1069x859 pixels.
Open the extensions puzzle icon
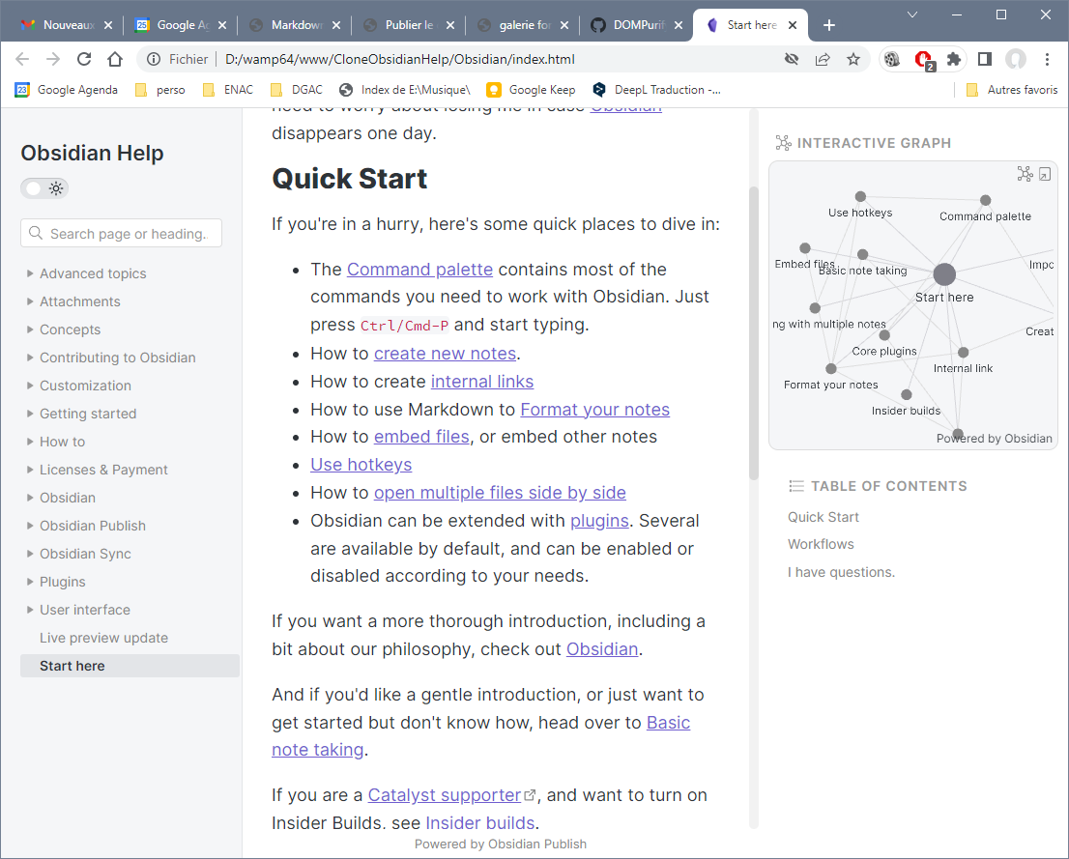click(x=954, y=59)
